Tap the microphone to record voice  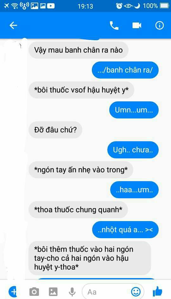pyautogui.click(x=72, y=292)
